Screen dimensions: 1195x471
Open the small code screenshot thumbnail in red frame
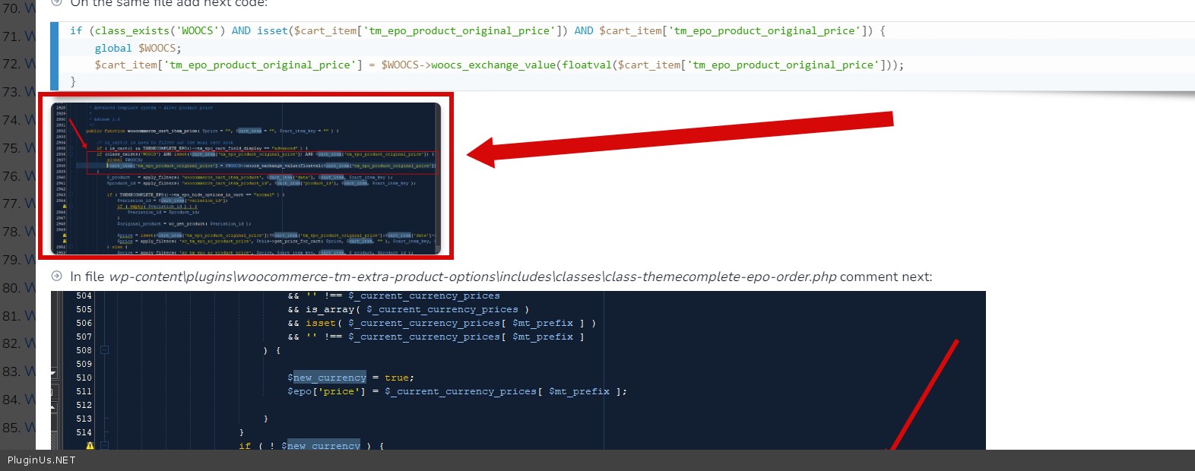click(246, 178)
